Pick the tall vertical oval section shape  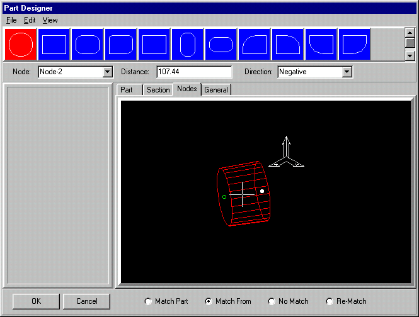pos(188,44)
